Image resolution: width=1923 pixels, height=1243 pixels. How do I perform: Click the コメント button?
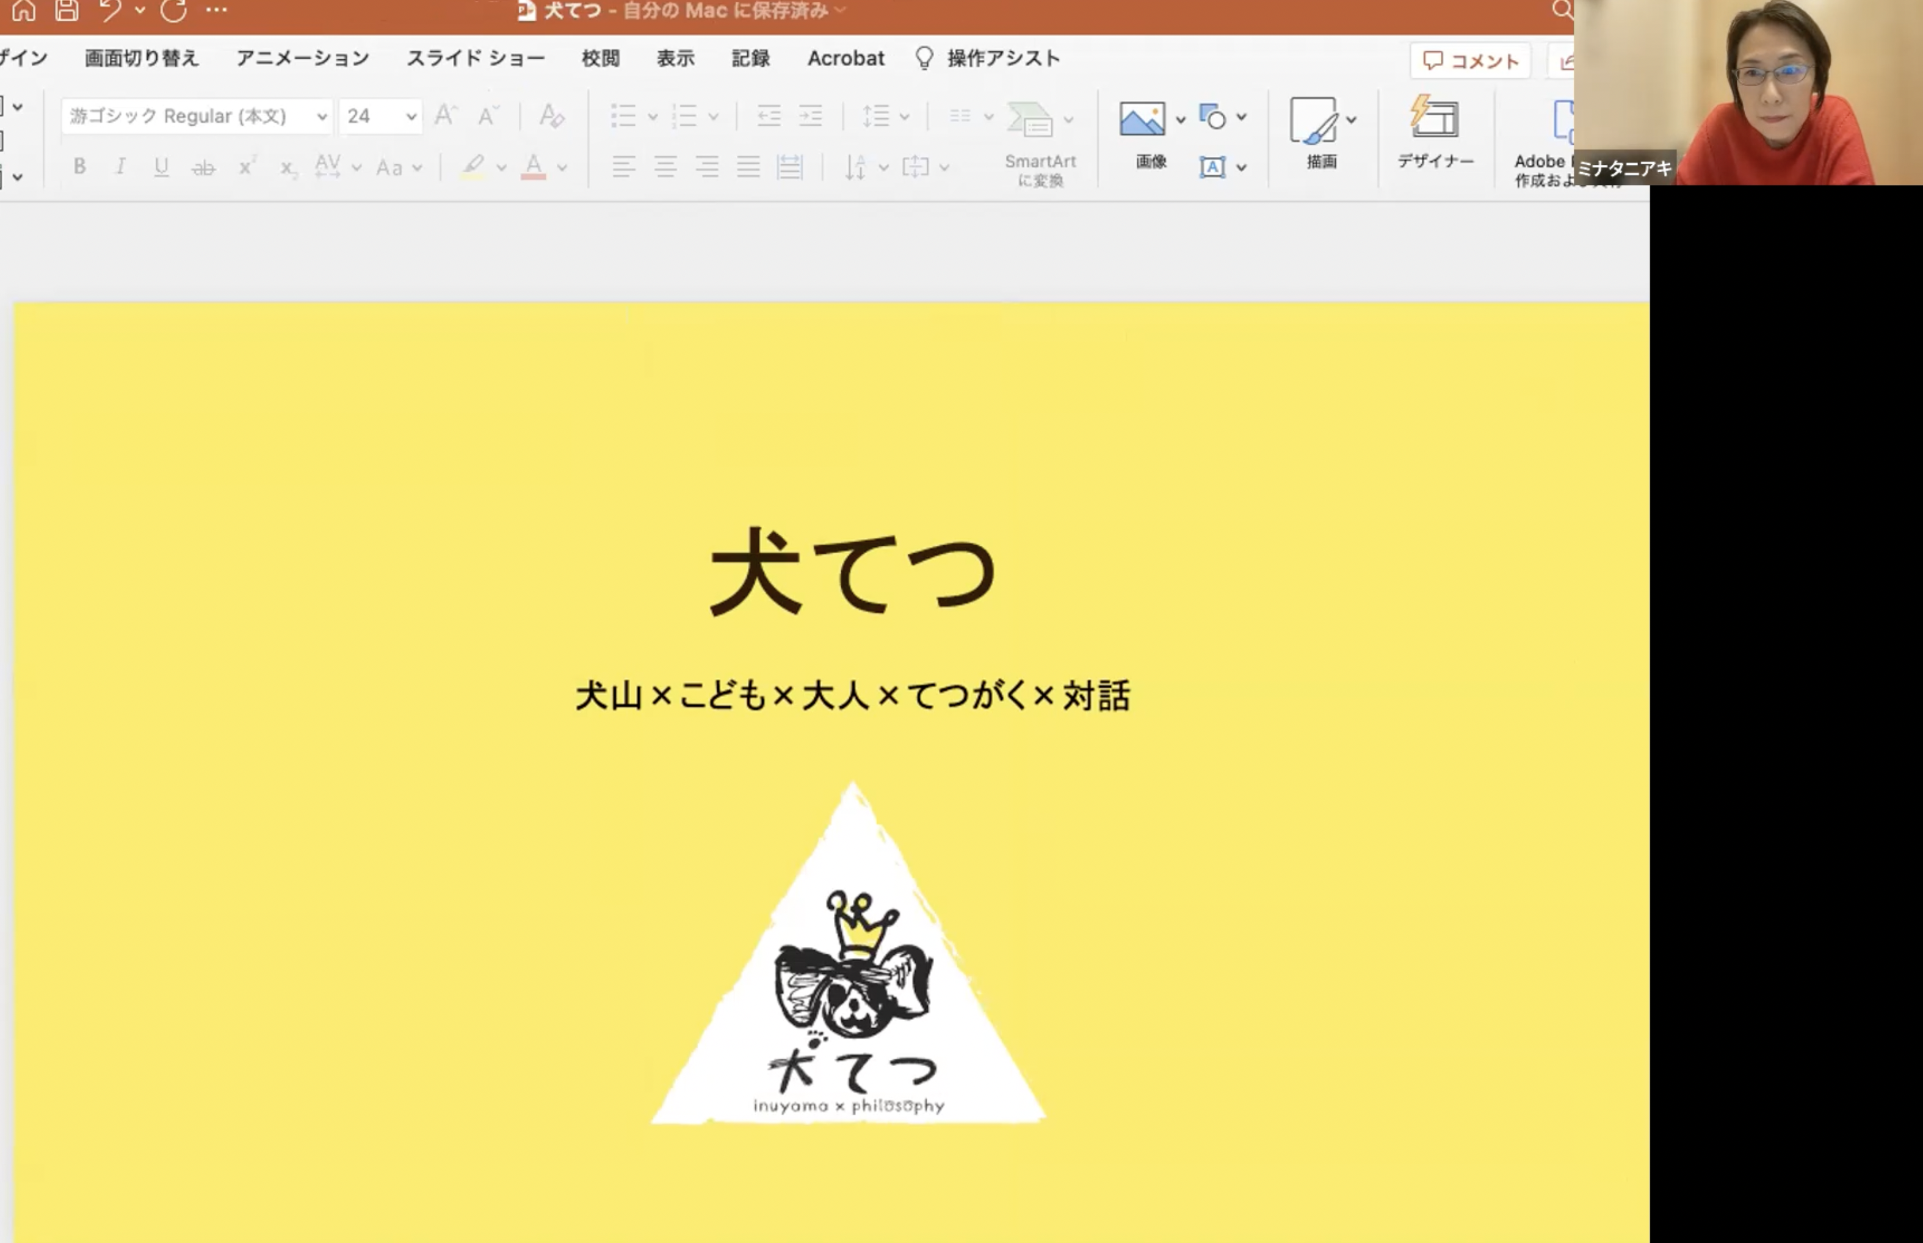(1469, 61)
